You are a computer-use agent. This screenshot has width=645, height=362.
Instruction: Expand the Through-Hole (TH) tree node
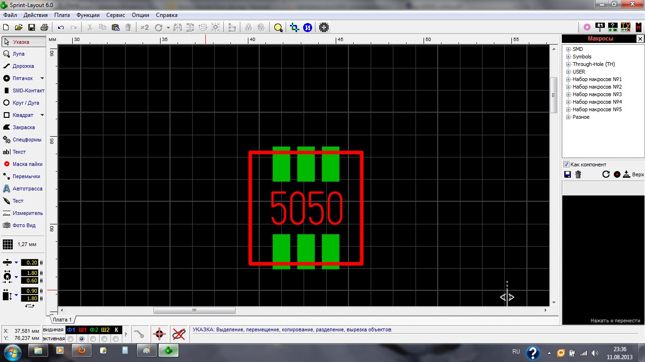click(569, 64)
